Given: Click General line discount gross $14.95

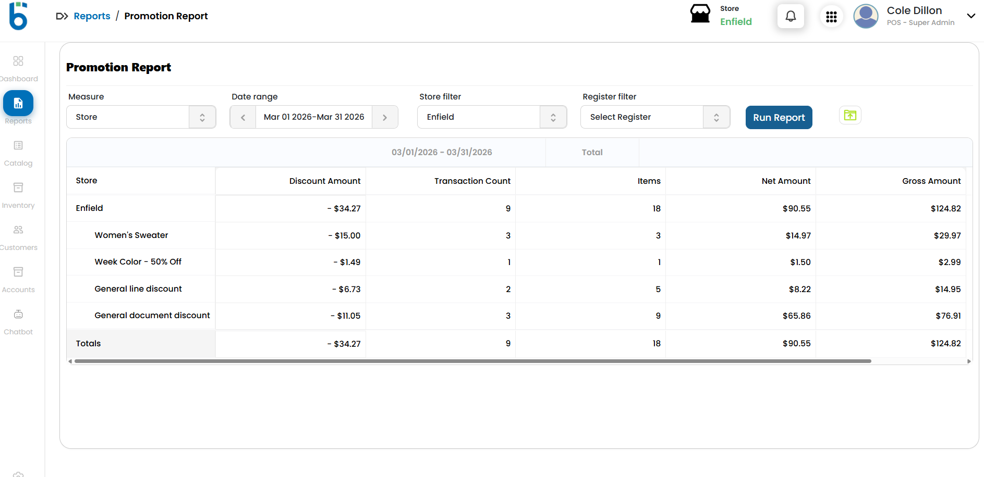Looking at the screenshot, I should click(x=947, y=289).
